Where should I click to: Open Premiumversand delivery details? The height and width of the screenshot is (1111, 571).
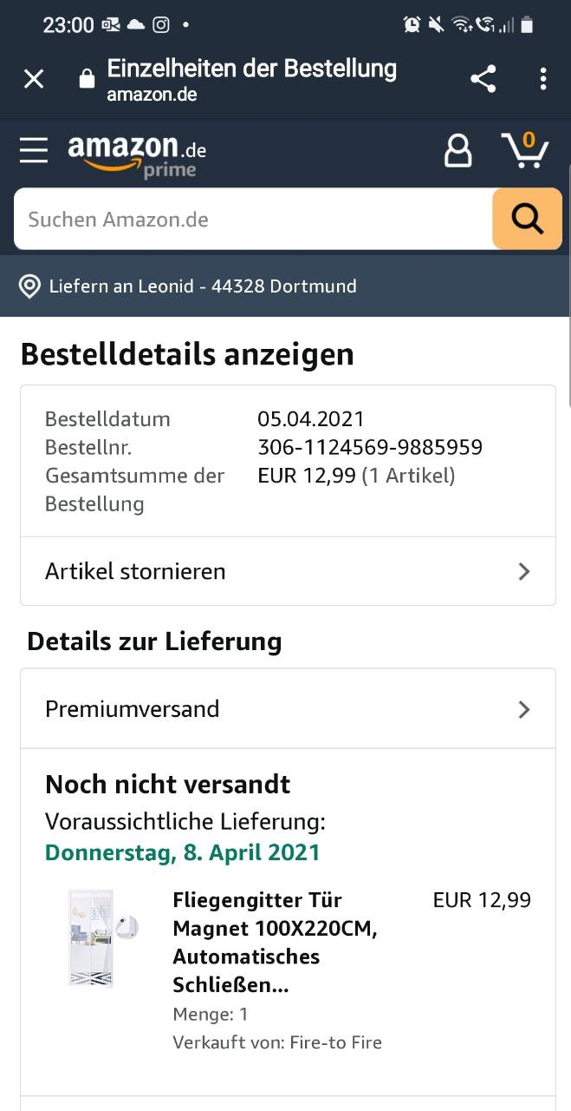click(x=288, y=709)
